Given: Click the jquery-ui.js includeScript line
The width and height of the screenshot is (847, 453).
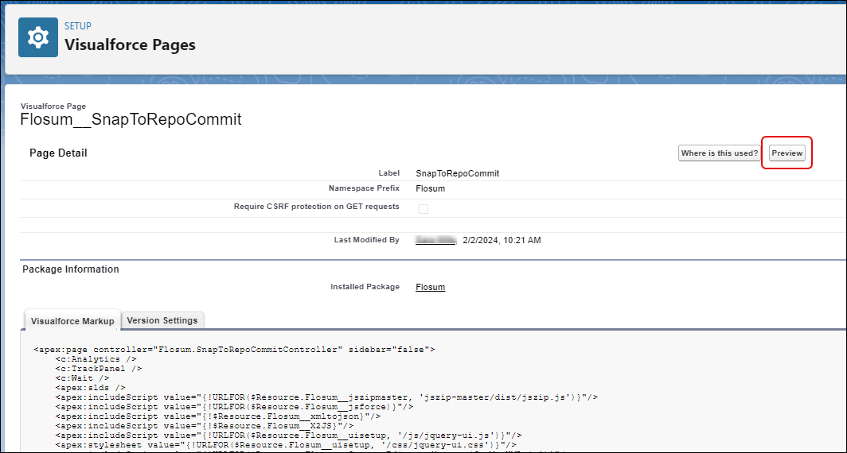Looking at the screenshot, I should [288, 436].
